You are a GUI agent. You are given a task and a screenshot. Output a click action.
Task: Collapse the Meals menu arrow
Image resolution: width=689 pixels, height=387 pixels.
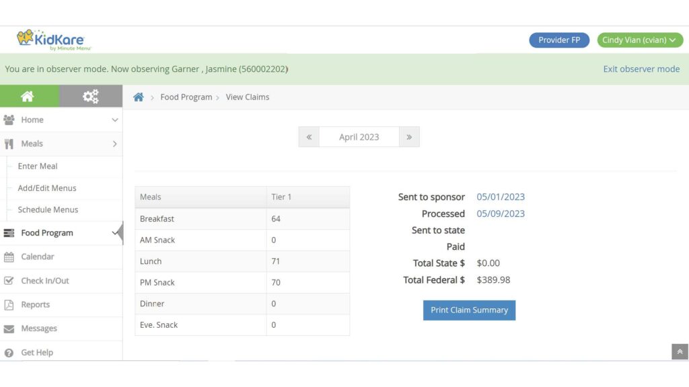114,144
